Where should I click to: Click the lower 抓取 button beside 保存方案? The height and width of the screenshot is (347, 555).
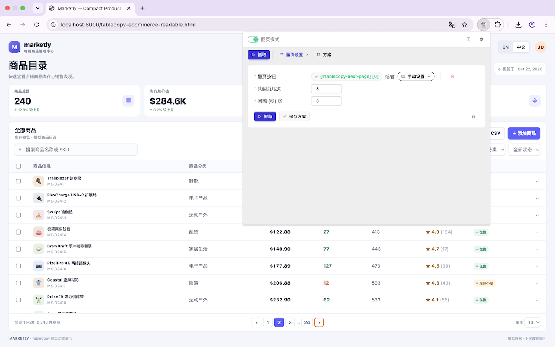click(265, 117)
